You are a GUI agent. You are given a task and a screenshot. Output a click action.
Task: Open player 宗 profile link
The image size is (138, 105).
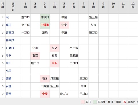pos(7,17)
